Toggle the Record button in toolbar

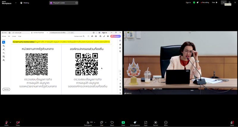[156, 122]
